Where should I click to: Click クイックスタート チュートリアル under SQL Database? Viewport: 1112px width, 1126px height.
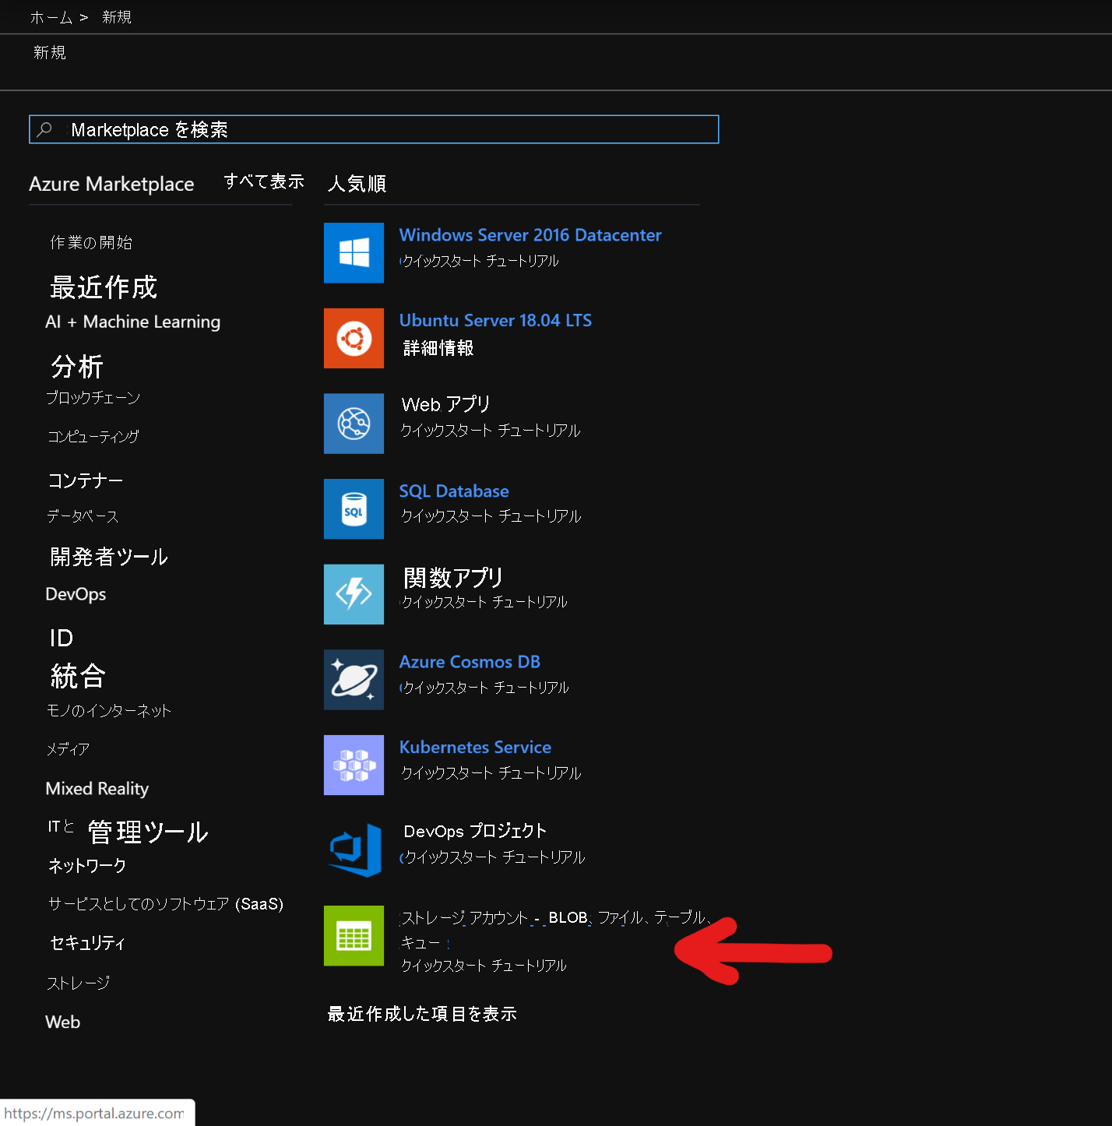point(491,516)
